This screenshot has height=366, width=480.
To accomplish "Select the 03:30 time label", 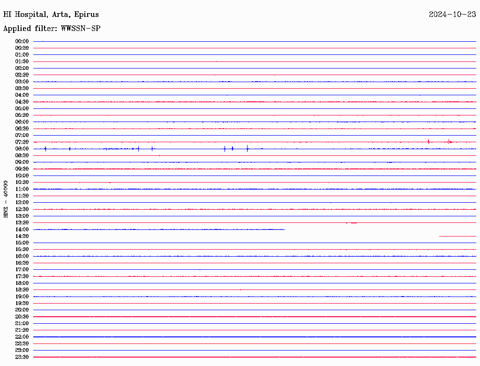I will pos(22,89).
